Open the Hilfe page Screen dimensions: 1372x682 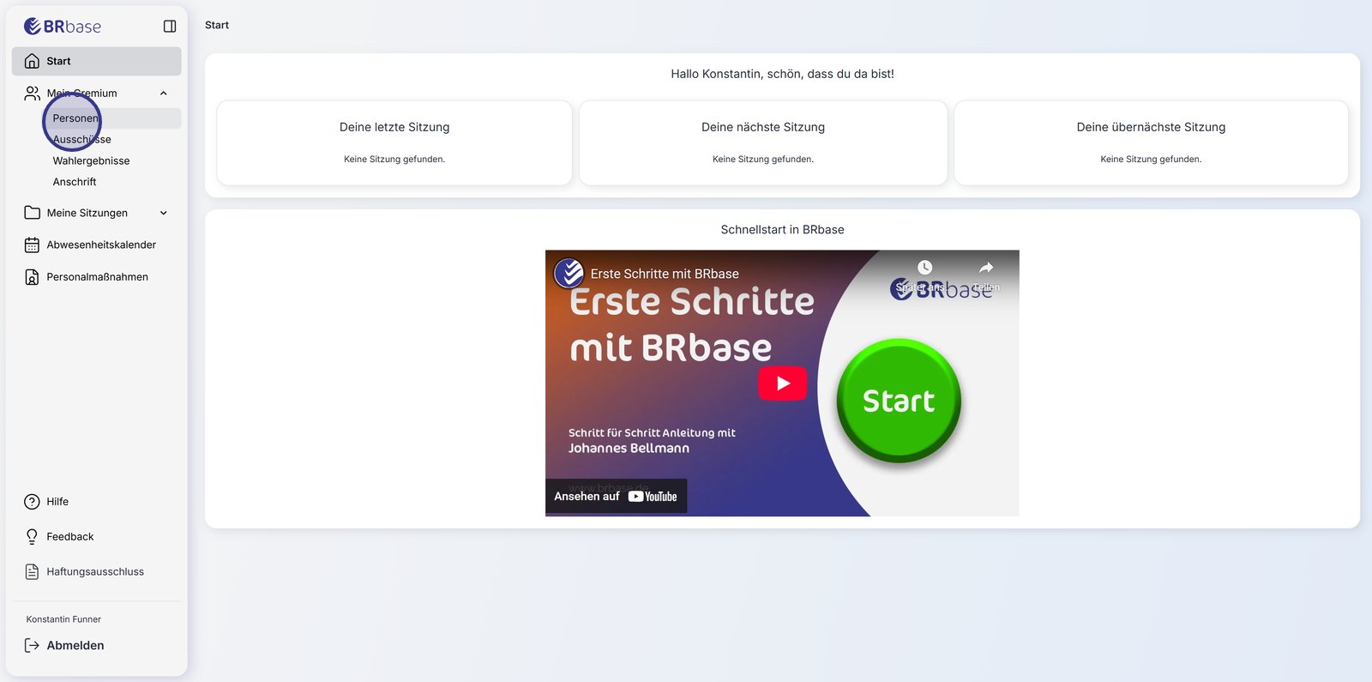pos(57,502)
